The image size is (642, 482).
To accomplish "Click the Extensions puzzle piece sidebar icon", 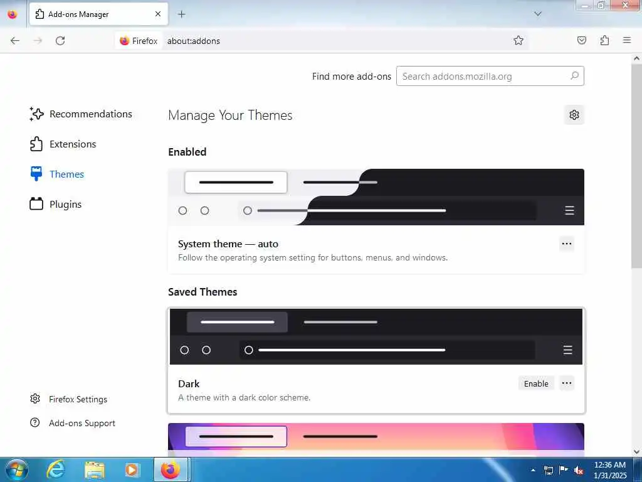I will click(x=36, y=144).
